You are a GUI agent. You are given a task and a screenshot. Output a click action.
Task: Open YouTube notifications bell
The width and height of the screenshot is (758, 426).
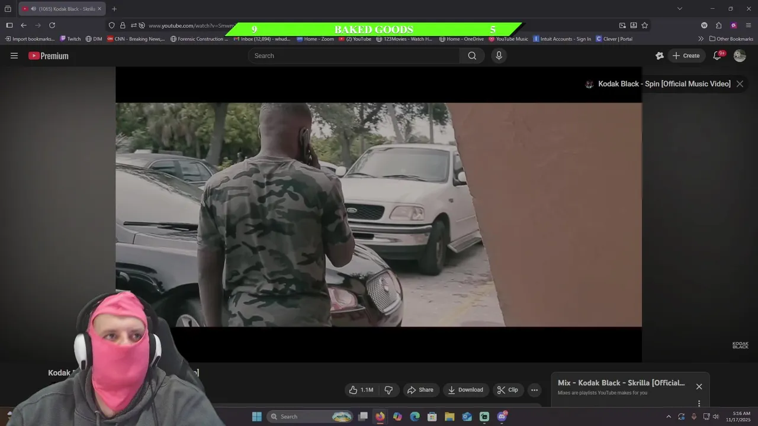point(717,56)
